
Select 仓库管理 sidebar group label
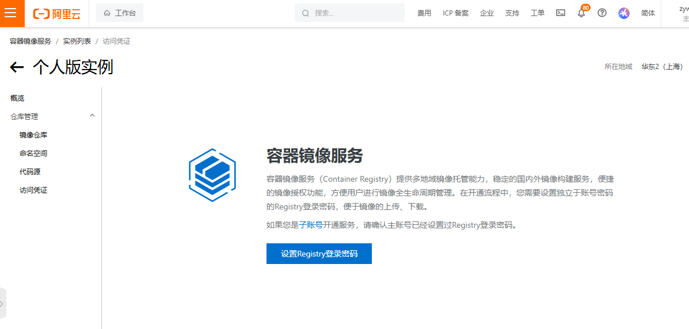24,116
